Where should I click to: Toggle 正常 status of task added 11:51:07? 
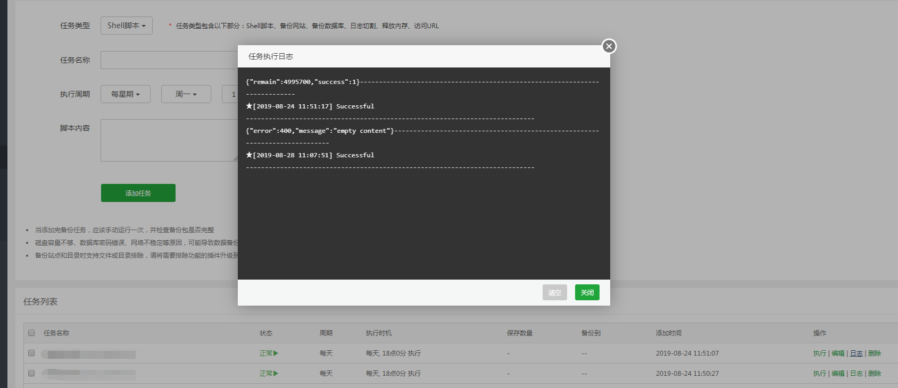(269, 353)
